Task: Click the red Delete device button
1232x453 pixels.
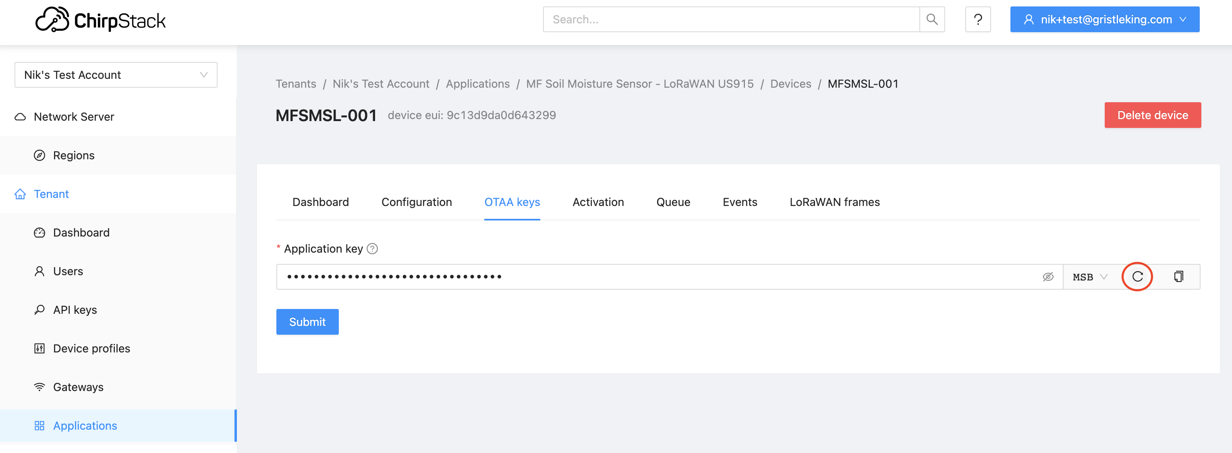Action: (1152, 115)
